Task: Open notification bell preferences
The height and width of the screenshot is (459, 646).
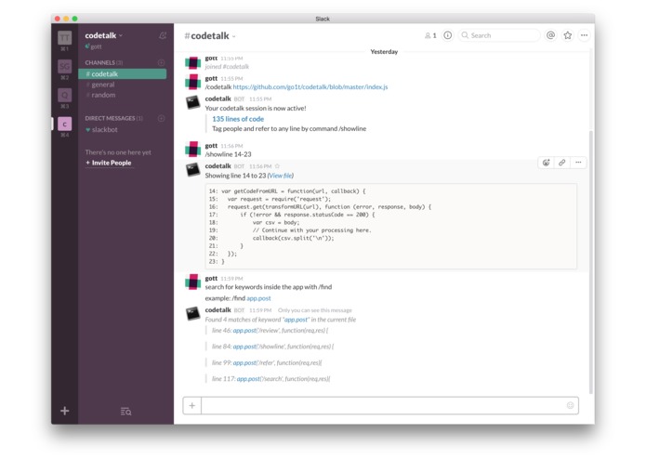Action: click(x=163, y=36)
